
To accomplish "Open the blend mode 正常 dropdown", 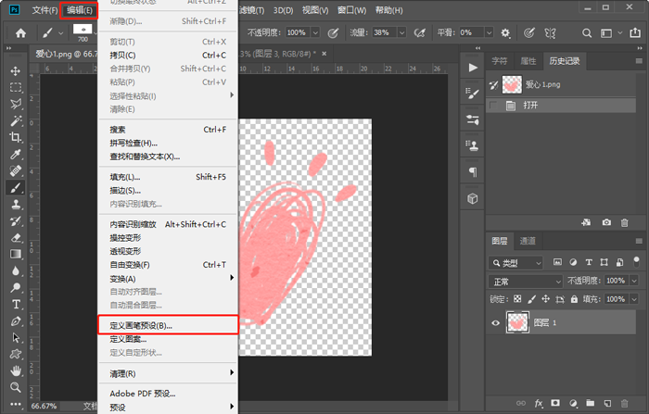I will tap(526, 281).
